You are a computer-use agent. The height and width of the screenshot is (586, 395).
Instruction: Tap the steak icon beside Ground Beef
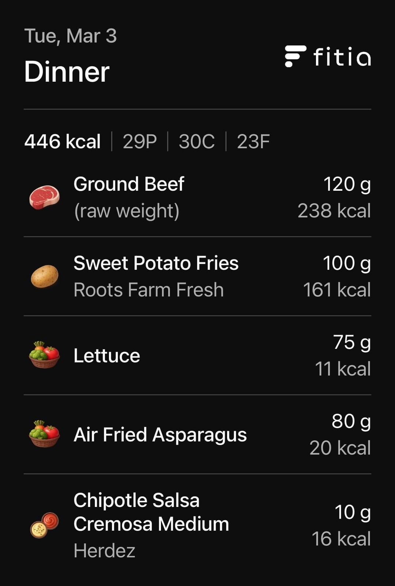coord(44,197)
